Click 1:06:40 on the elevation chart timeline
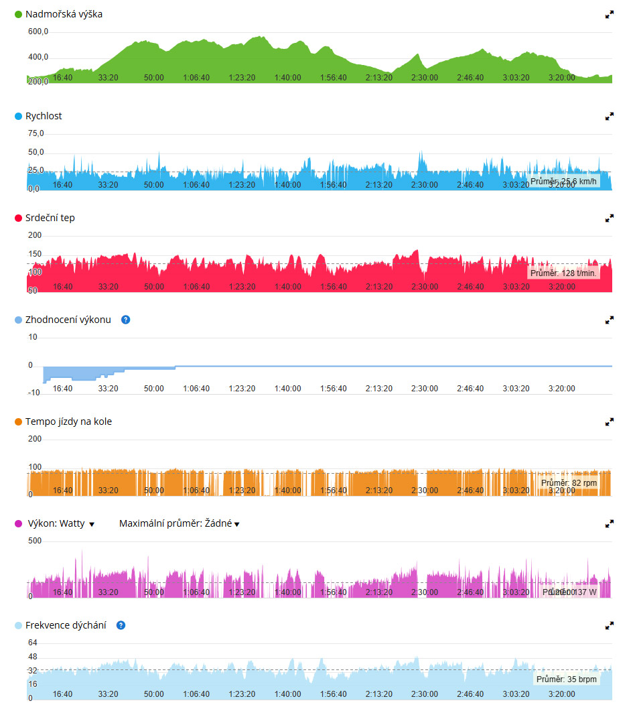Viewport: 635px width, 715px height. tap(196, 78)
